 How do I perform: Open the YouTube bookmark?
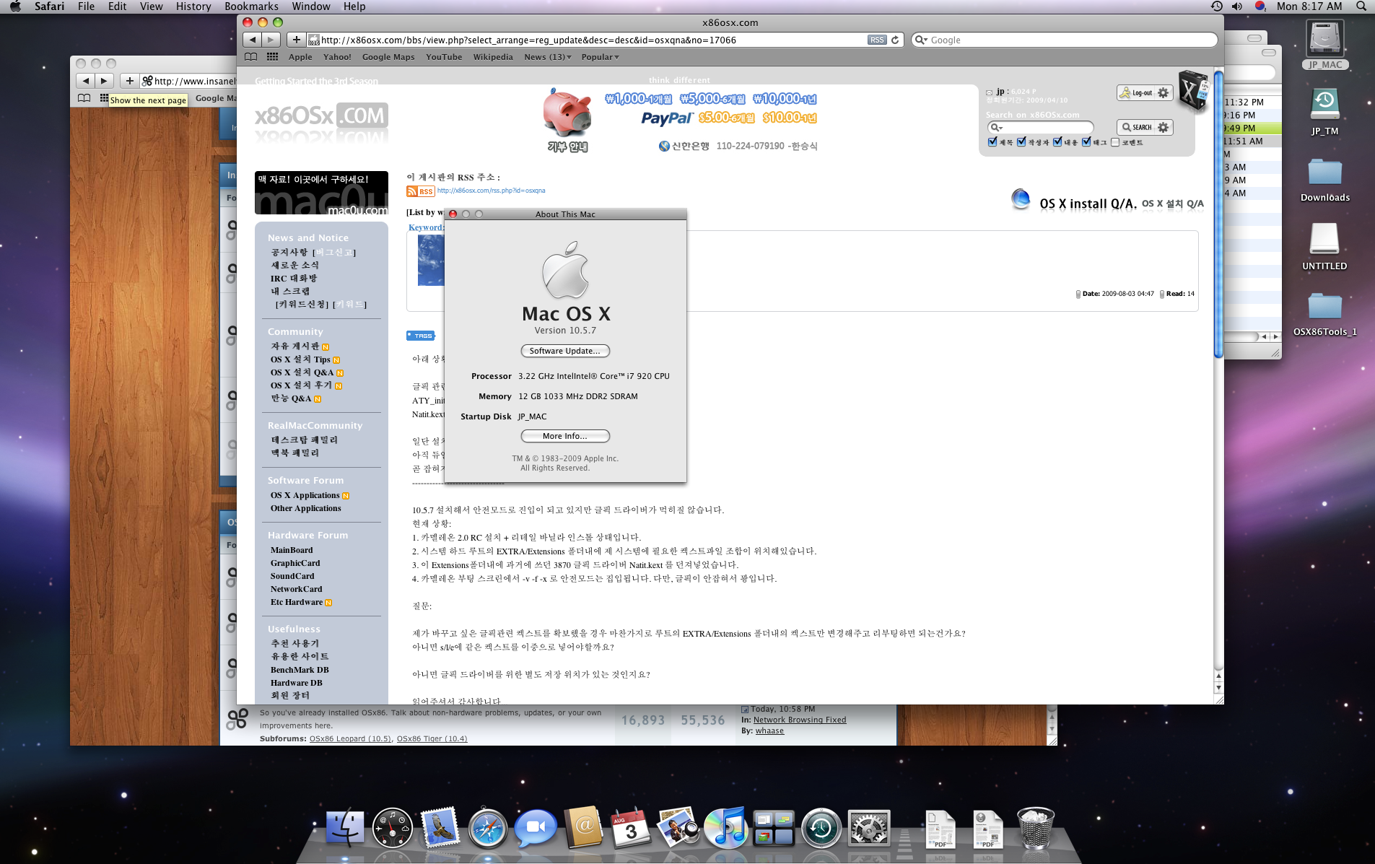click(444, 57)
